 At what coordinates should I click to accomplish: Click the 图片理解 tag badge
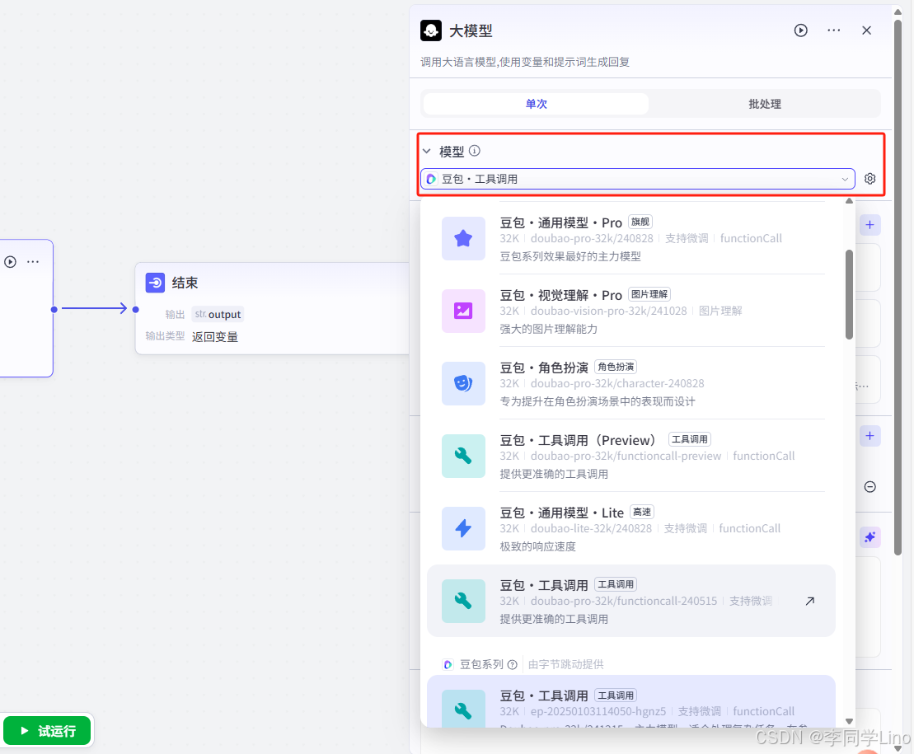pyautogui.click(x=649, y=294)
